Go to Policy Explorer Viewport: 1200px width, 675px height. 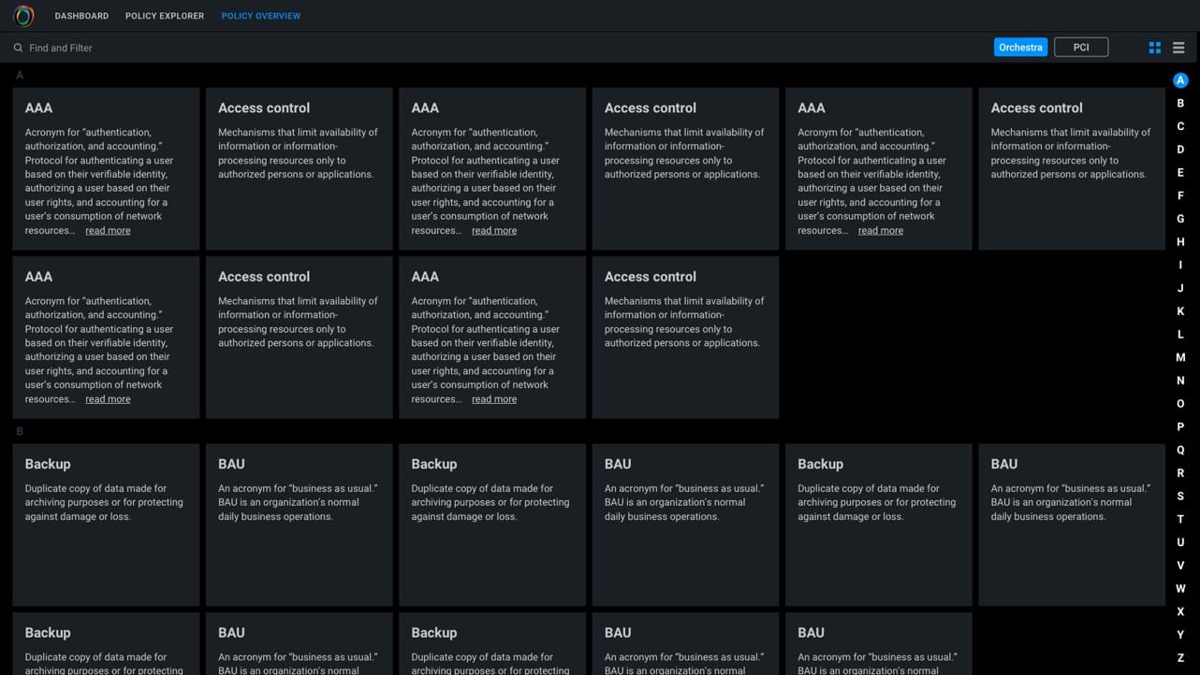coord(165,16)
